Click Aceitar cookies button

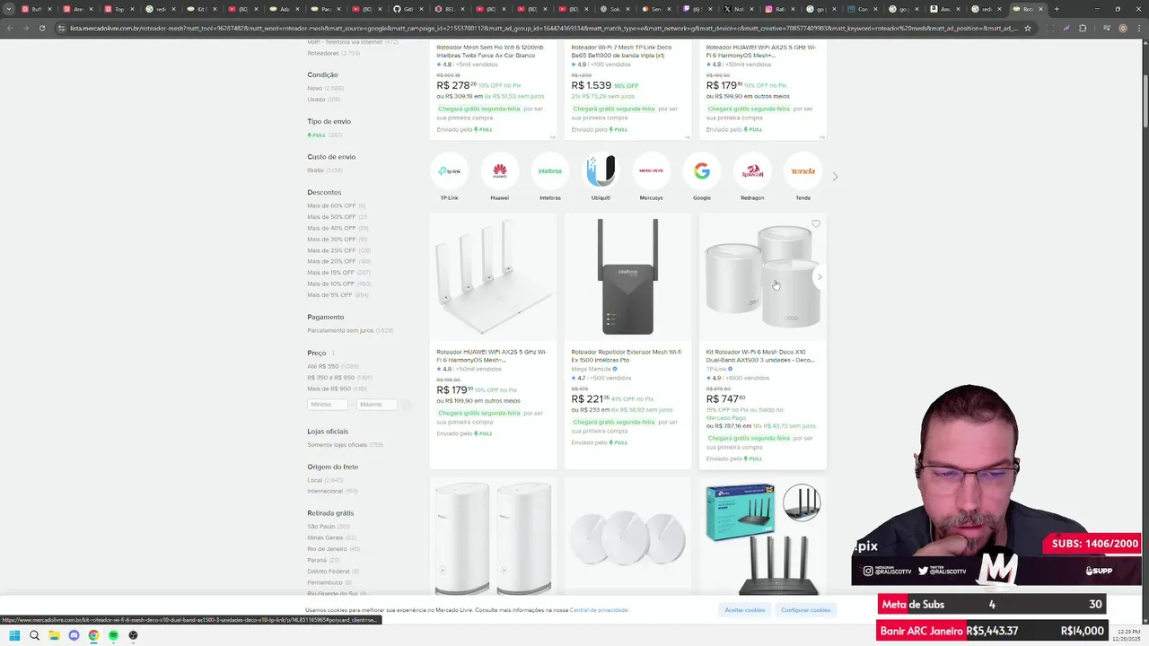click(x=745, y=610)
